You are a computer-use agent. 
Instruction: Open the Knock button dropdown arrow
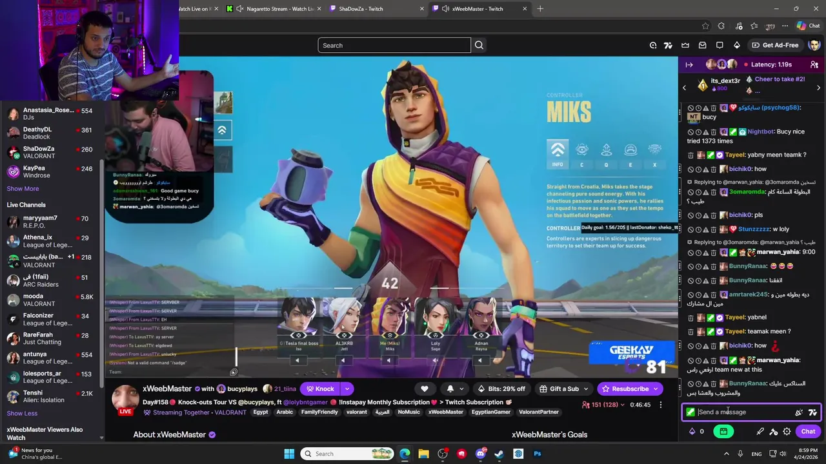(x=347, y=389)
